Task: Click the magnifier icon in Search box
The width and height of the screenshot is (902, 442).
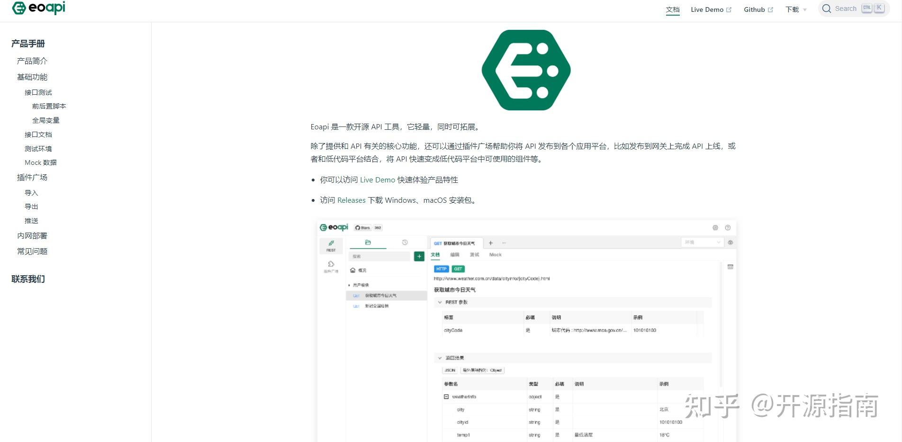Action: 827,9
